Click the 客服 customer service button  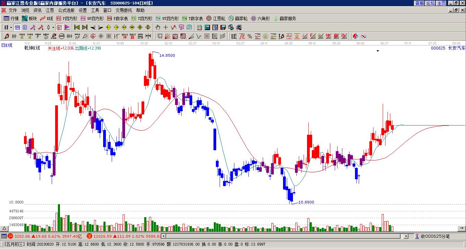pos(420,3)
